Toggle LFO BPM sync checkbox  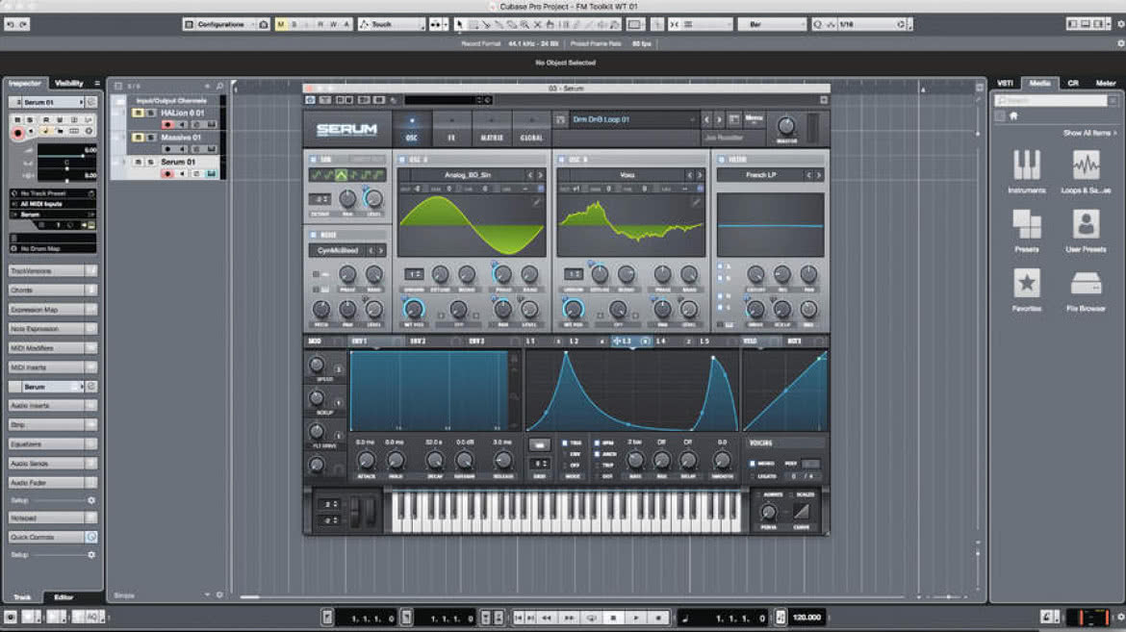597,443
